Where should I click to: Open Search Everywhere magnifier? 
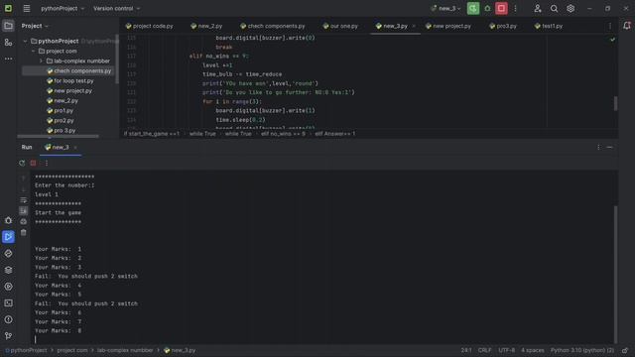pos(554,8)
